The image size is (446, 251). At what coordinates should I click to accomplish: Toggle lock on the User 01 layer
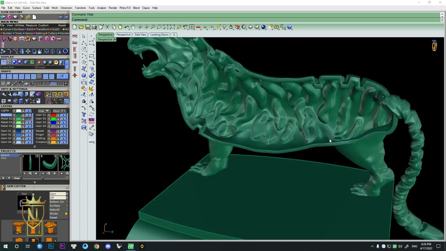58,115
